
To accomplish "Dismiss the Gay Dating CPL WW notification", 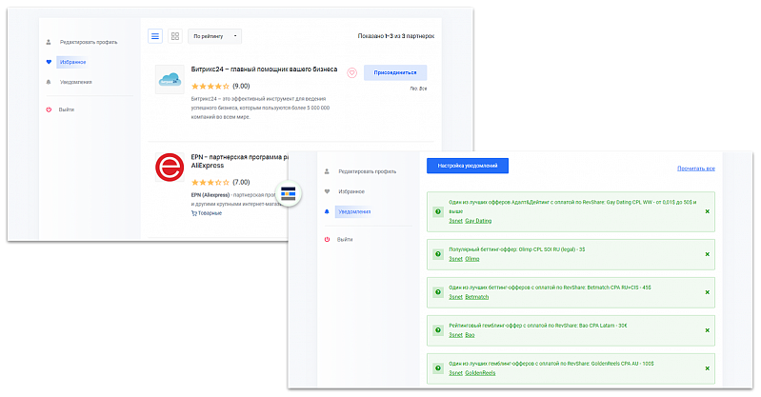I will 707,211.
